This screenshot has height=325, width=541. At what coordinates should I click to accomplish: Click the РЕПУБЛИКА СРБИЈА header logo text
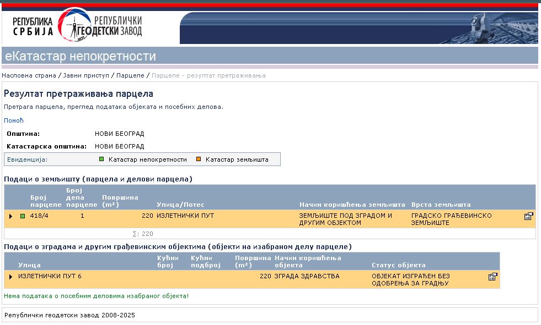pos(33,26)
